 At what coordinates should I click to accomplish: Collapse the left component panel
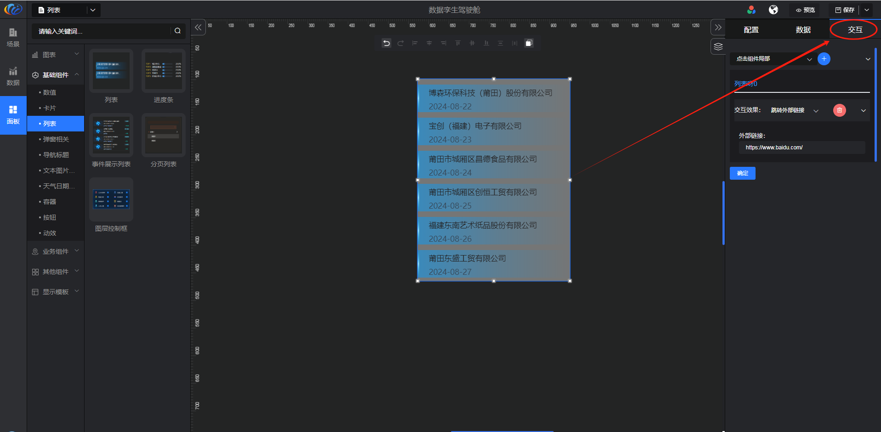198,28
